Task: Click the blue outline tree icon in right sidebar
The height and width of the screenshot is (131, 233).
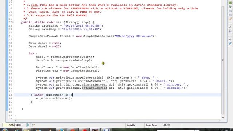Action: point(230,43)
